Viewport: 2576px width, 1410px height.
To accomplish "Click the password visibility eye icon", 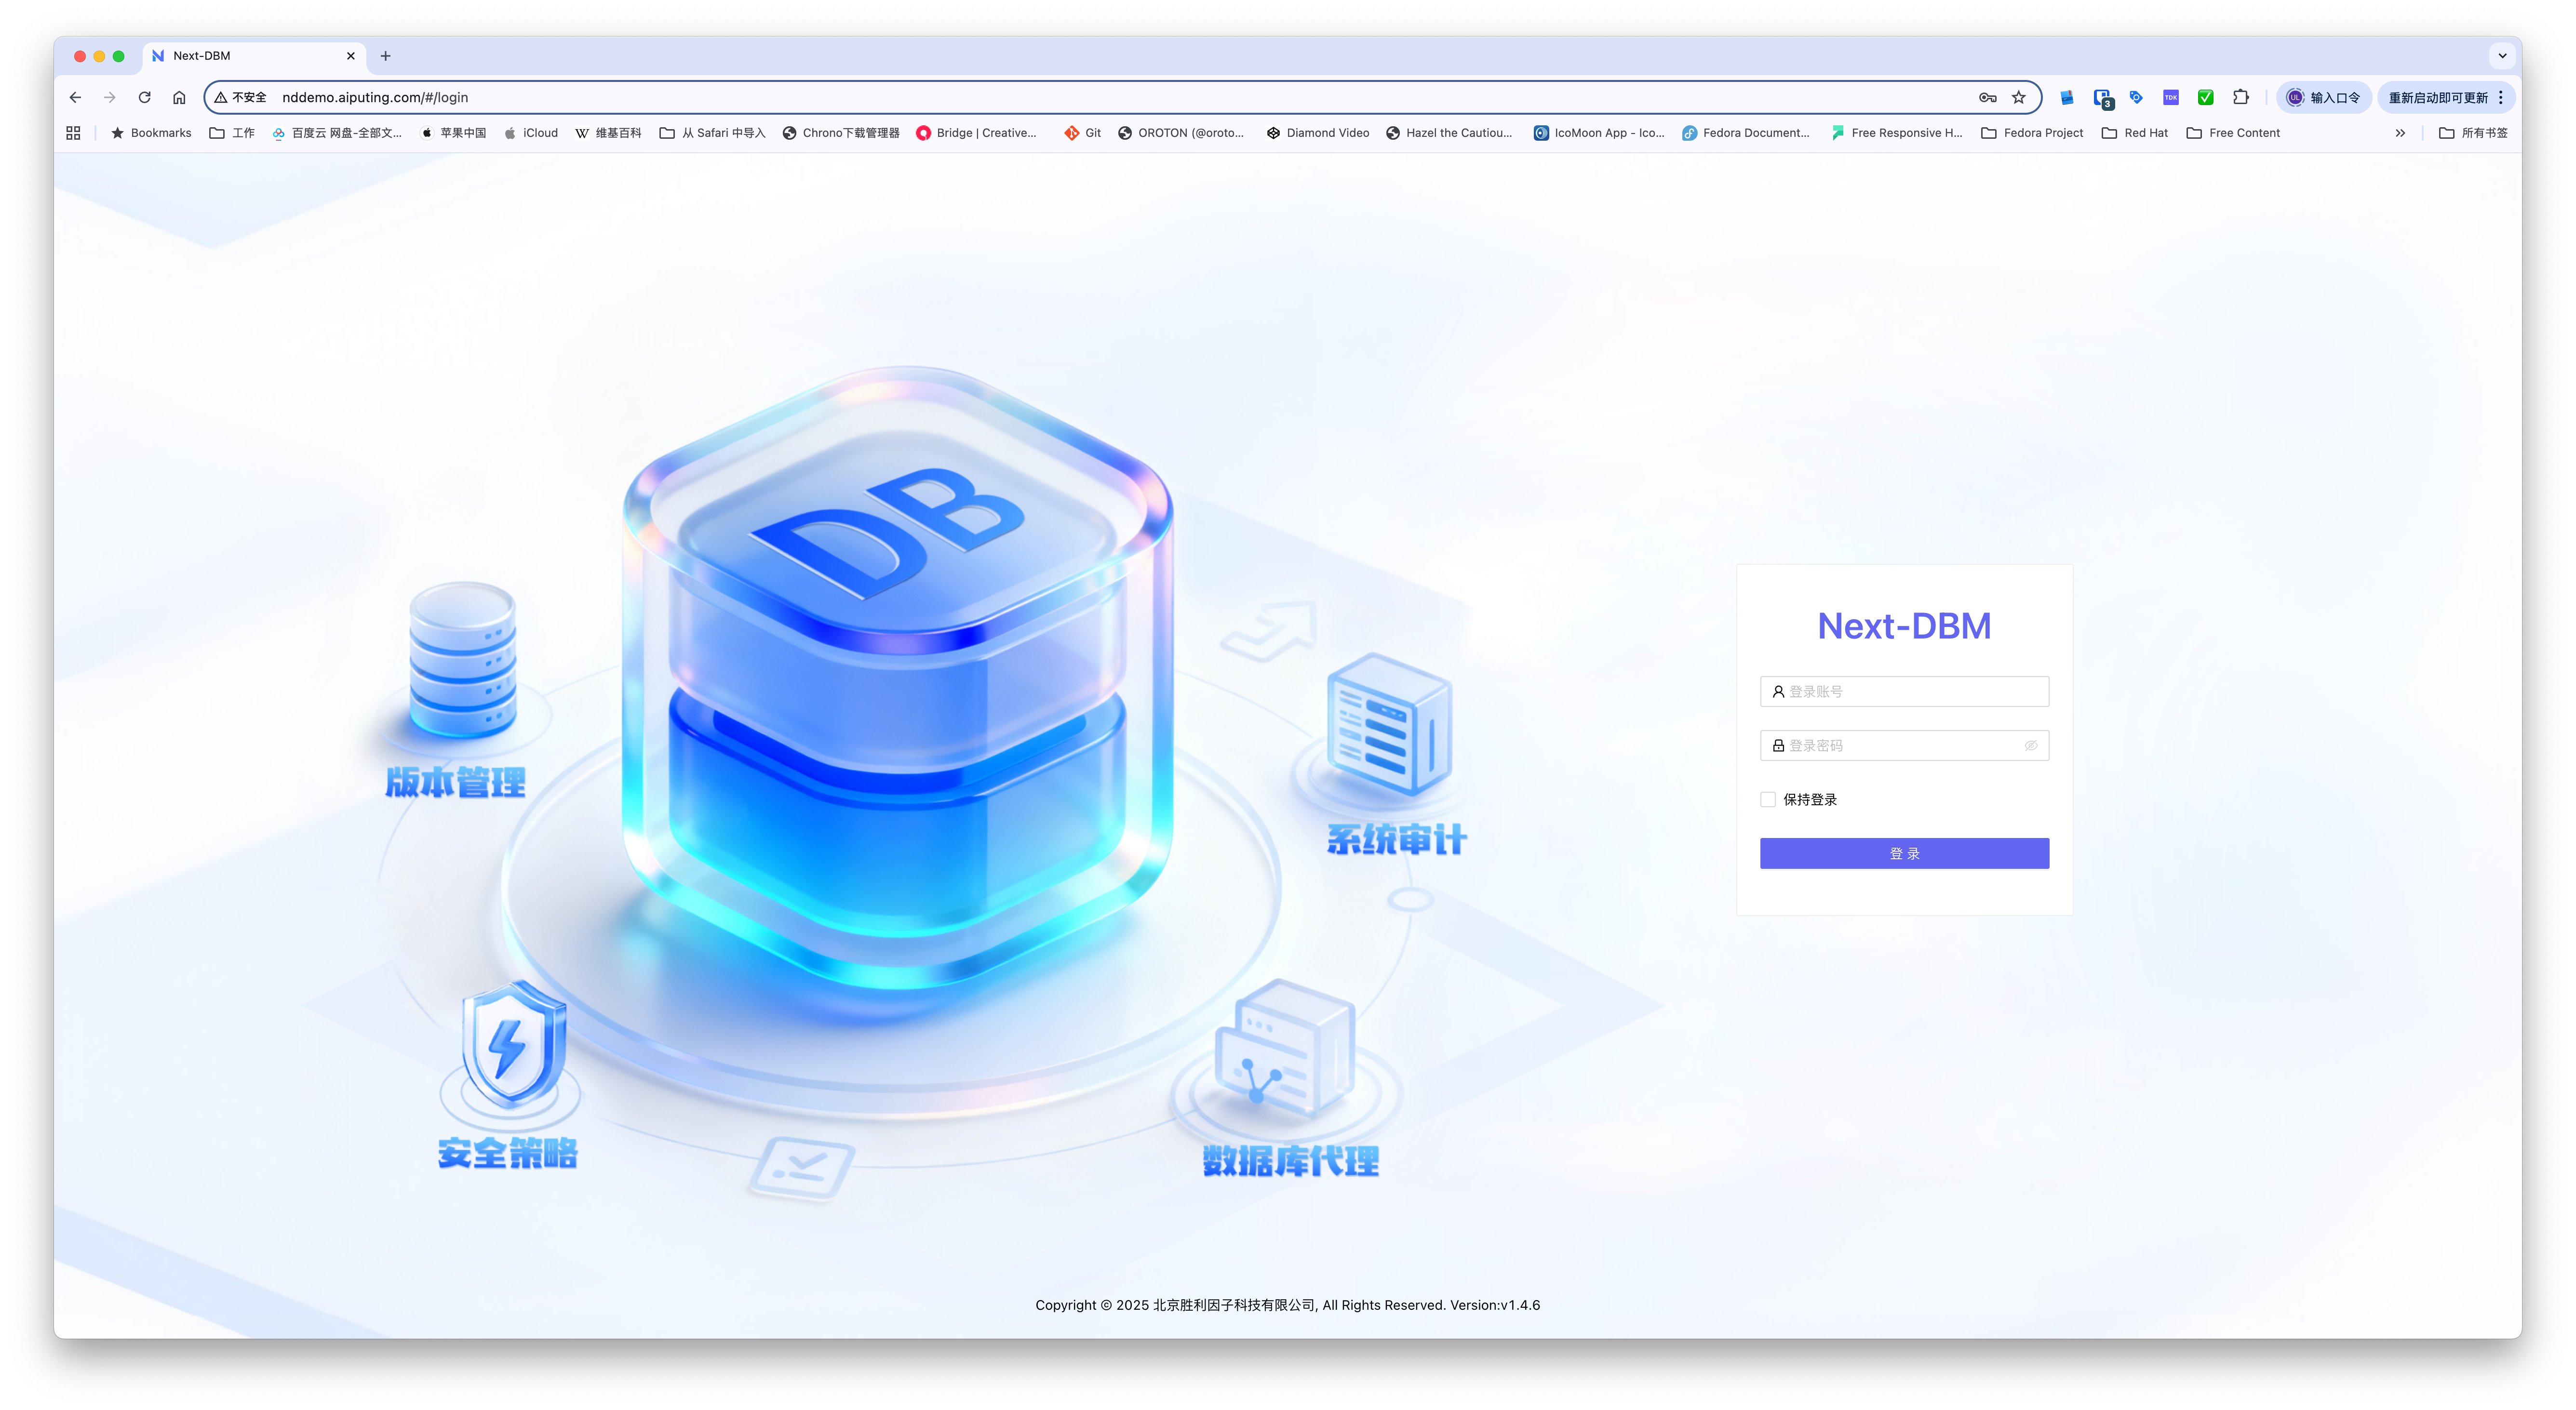I will [2030, 745].
